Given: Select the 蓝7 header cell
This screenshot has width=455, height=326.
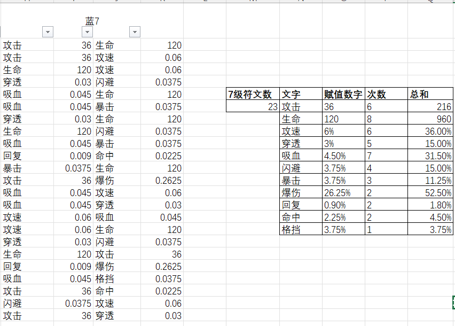Looking at the screenshot, I should (92, 21).
